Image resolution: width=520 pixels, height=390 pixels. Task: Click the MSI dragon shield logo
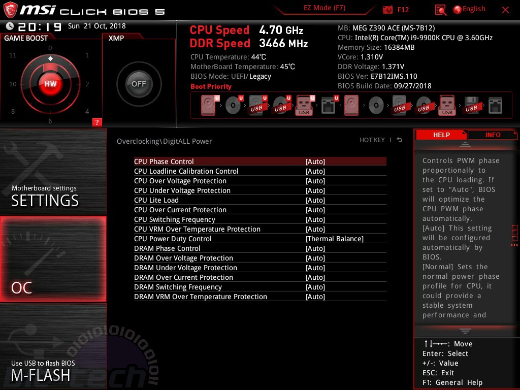[10, 10]
